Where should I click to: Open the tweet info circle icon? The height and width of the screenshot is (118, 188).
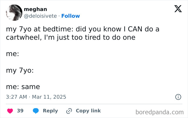pos(178,97)
